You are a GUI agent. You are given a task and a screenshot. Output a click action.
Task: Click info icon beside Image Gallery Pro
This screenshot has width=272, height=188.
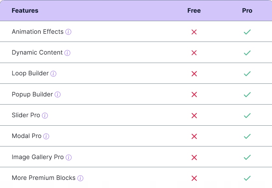68,157
